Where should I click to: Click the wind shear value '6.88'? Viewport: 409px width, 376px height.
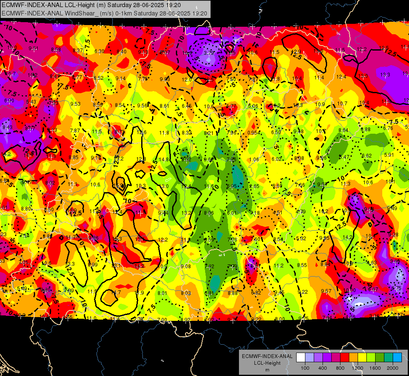coord(366,130)
